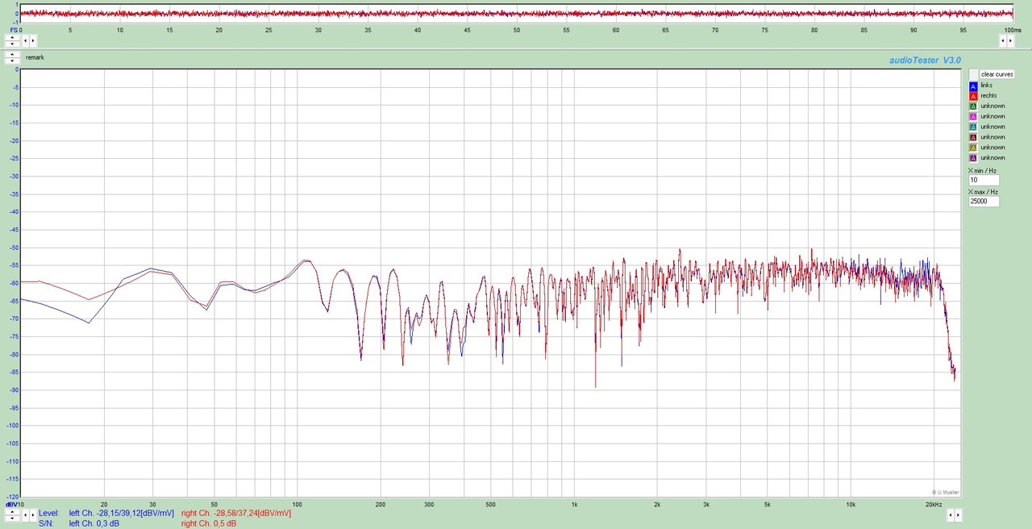This screenshot has width=1032, height=529.
Task: Click the left Ch. S/N value 0,3 dB
Action: (94, 523)
